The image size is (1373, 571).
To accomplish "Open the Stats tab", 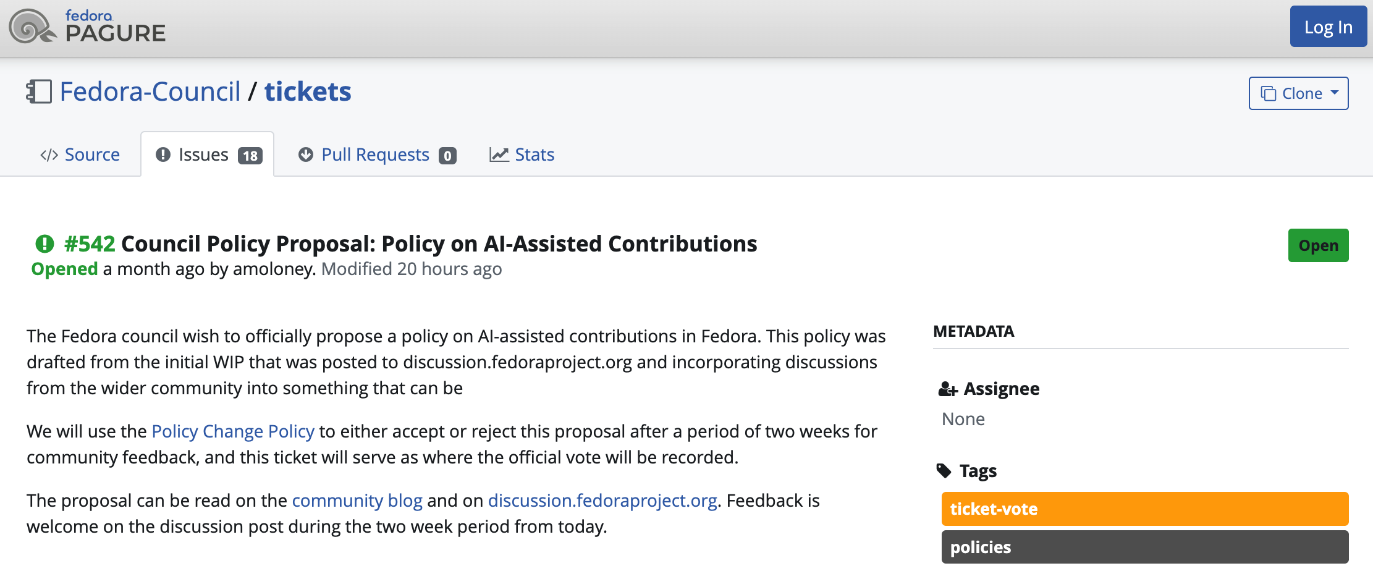I will pyautogui.click(x=534, y=154).
